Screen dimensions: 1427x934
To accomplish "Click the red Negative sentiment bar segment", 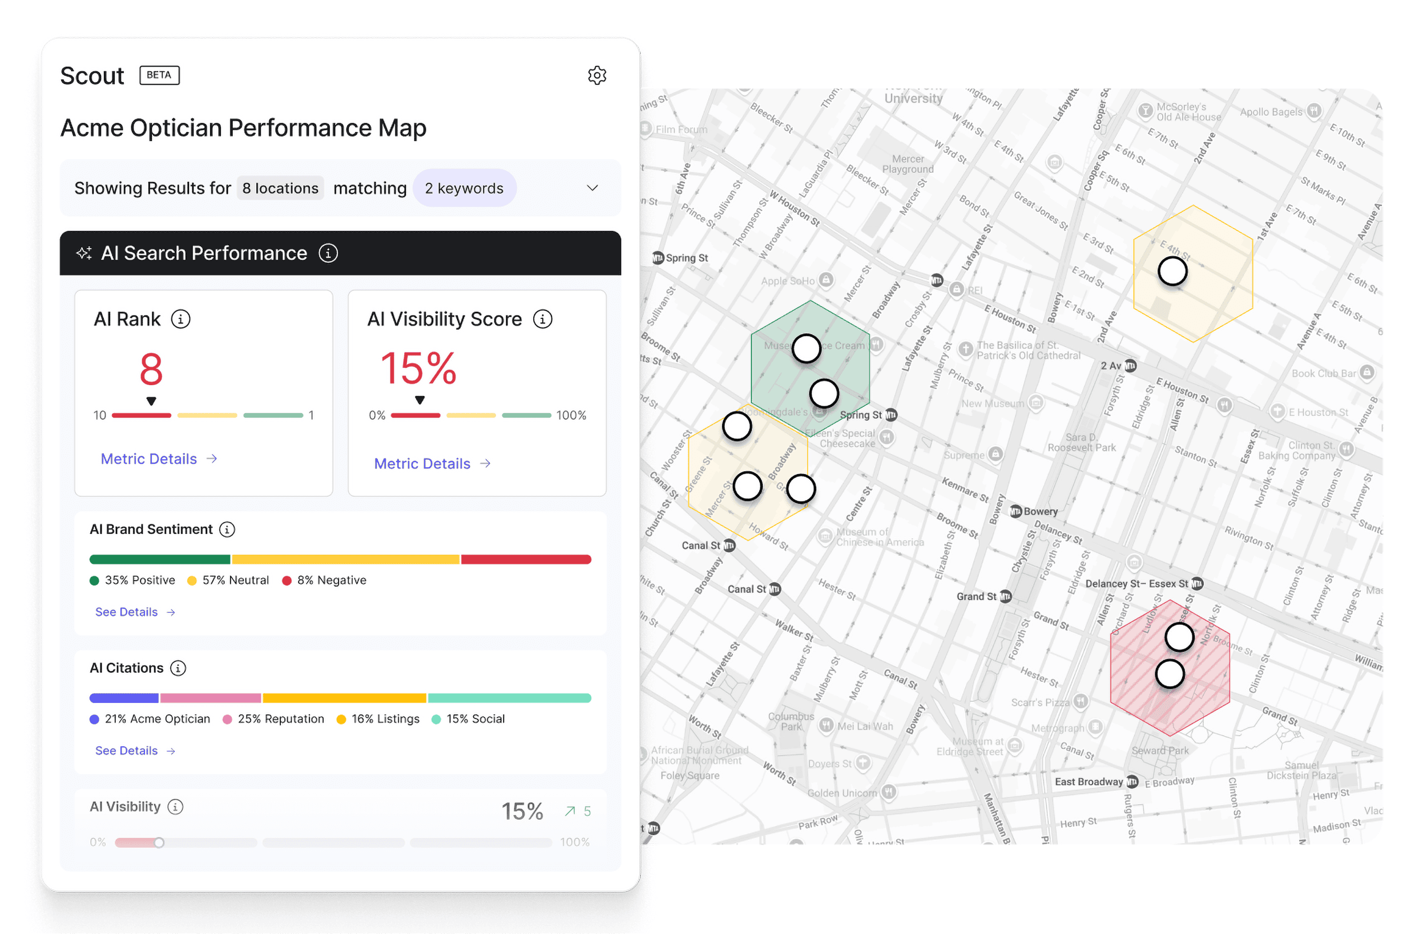I will coord(526,560).
